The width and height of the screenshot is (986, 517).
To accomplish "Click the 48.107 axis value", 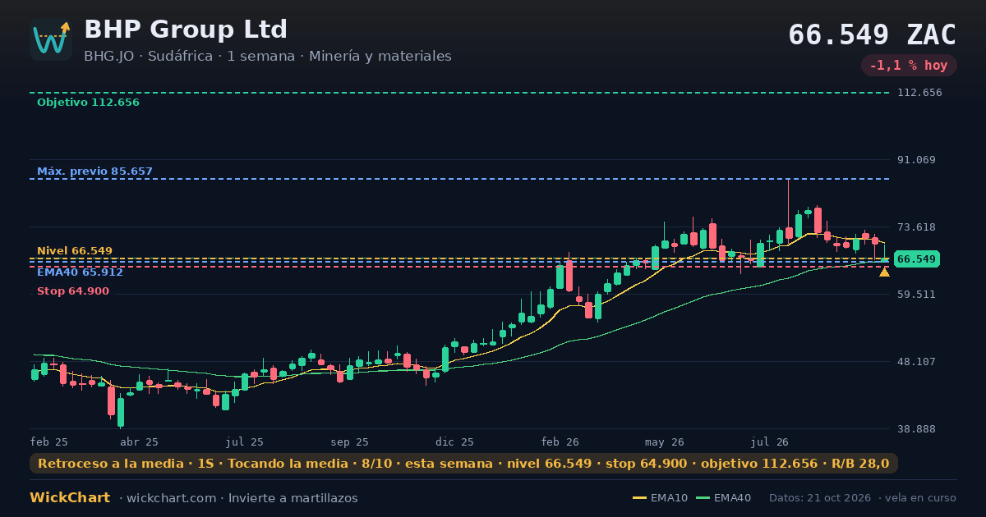I will 916,362.
